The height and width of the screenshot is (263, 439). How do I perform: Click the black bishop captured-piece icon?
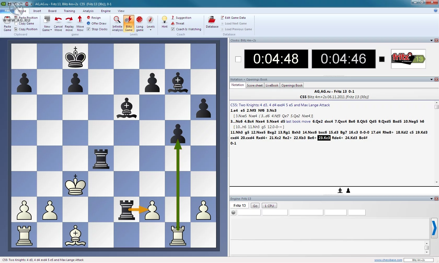[x=340, y=191]
